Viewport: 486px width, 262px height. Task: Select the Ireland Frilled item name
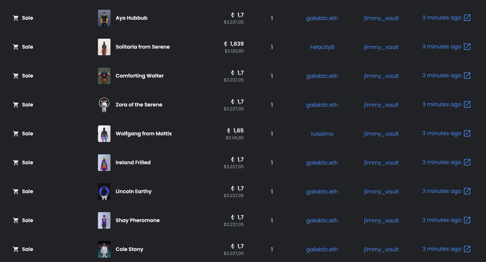133,163
